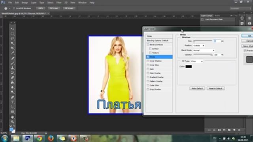Image resolution: width=253 pixels, height=142 pixels.
Task: Open the Info panel icon
Action: [249, 24]
